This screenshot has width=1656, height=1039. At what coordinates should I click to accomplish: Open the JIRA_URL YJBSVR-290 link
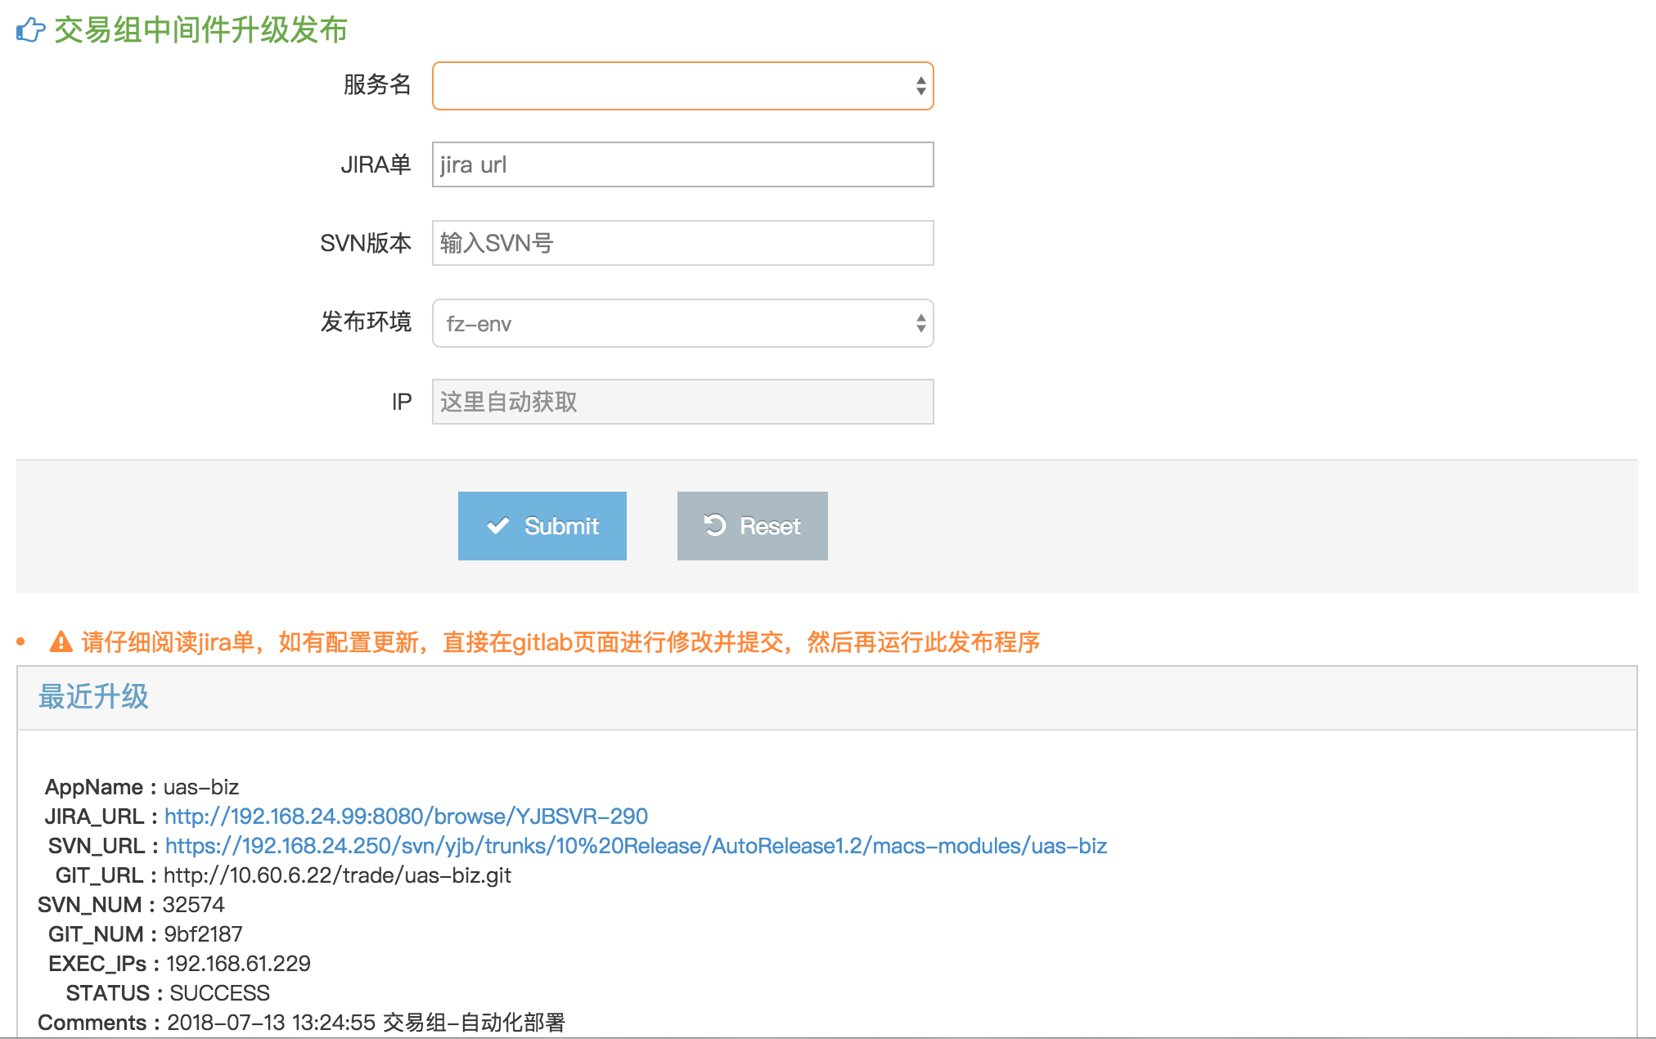point(406,816)
